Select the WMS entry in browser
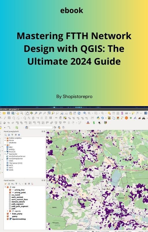148x232 pixels. pyautogui.click(x=11, y=170)
